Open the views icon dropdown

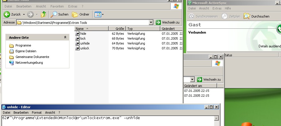click(x=99, y=14)
